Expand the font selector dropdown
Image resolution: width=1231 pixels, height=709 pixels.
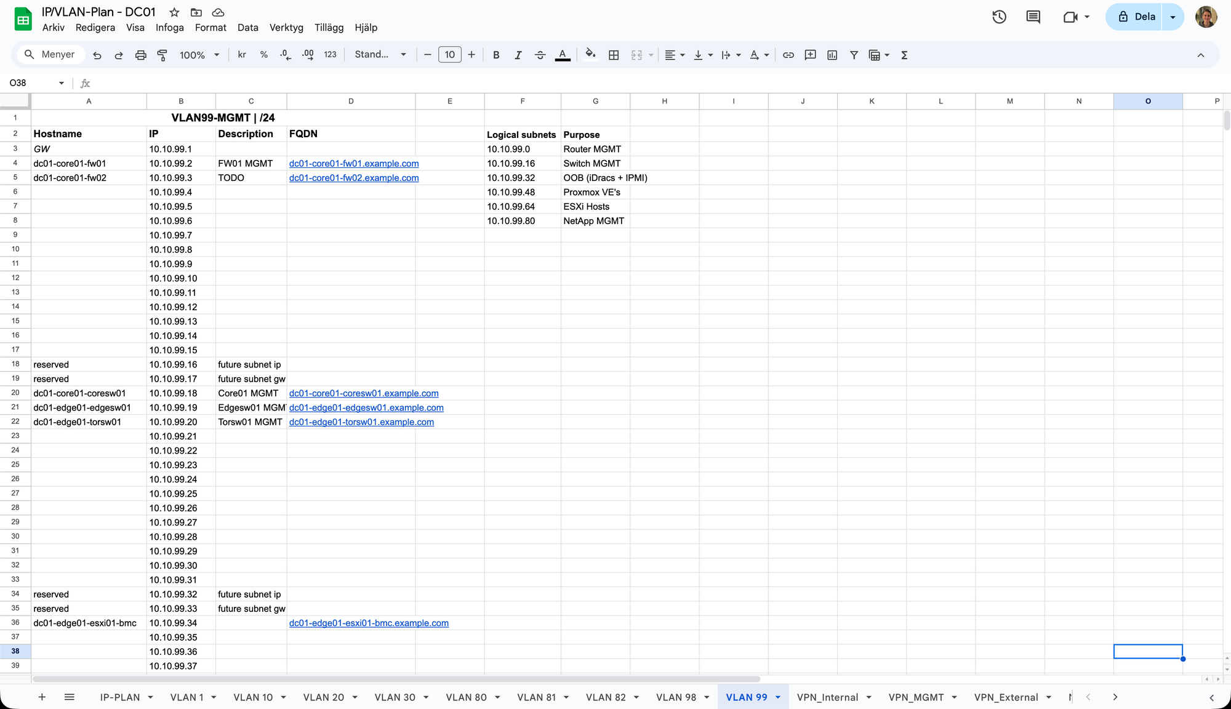380,55
